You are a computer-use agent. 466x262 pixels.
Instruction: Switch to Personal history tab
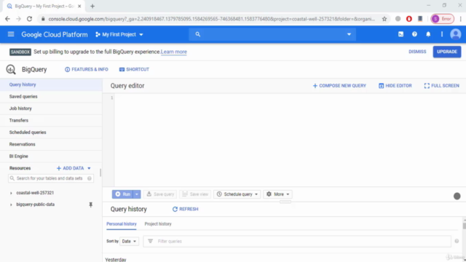click(x=122, y=224)
